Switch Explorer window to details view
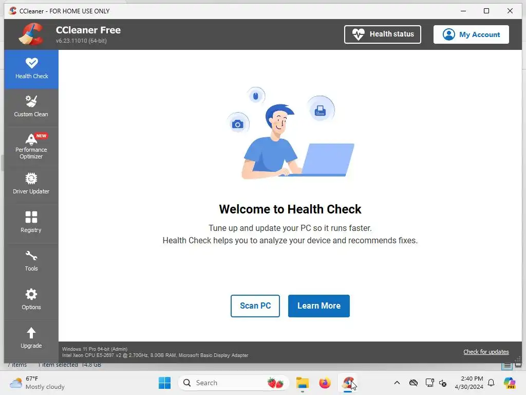 (x=507, y=365)
